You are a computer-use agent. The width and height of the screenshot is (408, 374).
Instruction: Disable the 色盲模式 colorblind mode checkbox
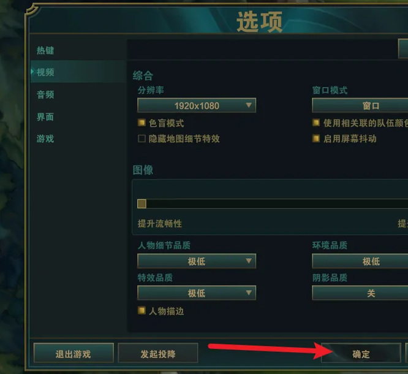click(142, 123)
